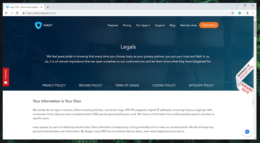Switch to the COOKIE POLICY section
This screenshot has height=143, width=260.
coord(164,85)
